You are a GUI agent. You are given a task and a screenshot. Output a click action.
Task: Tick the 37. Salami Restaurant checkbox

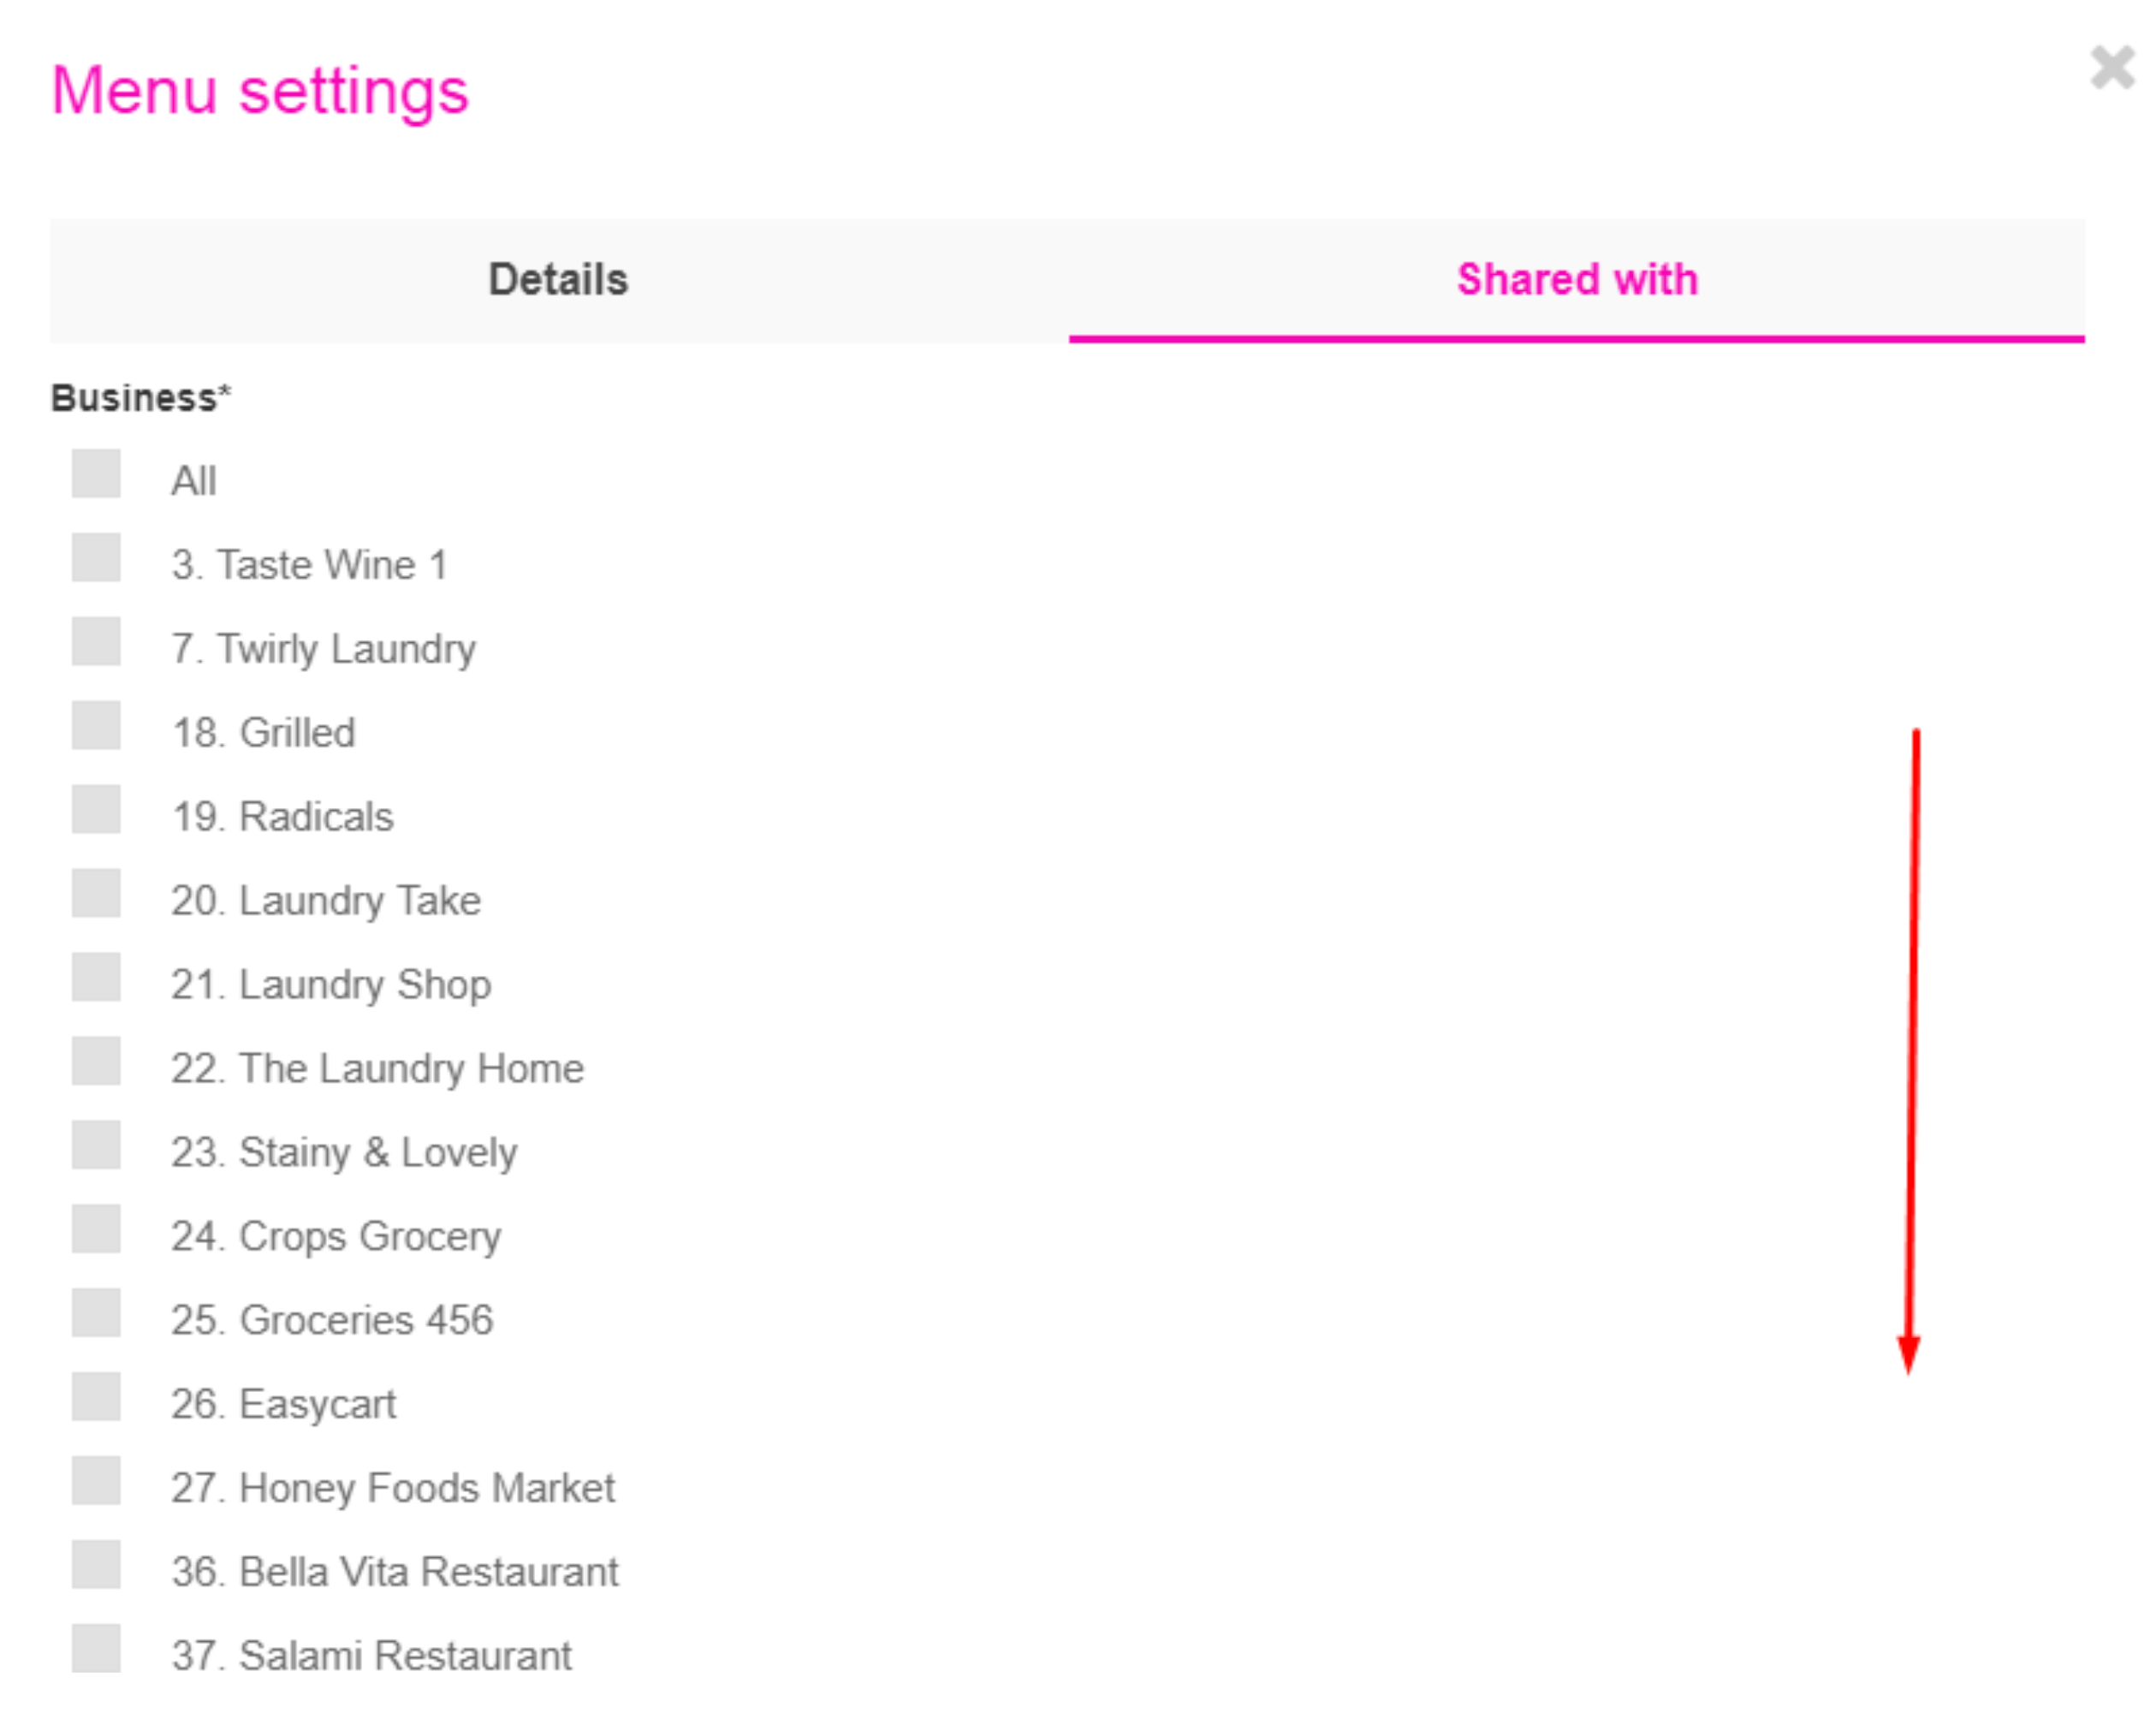96,1650
